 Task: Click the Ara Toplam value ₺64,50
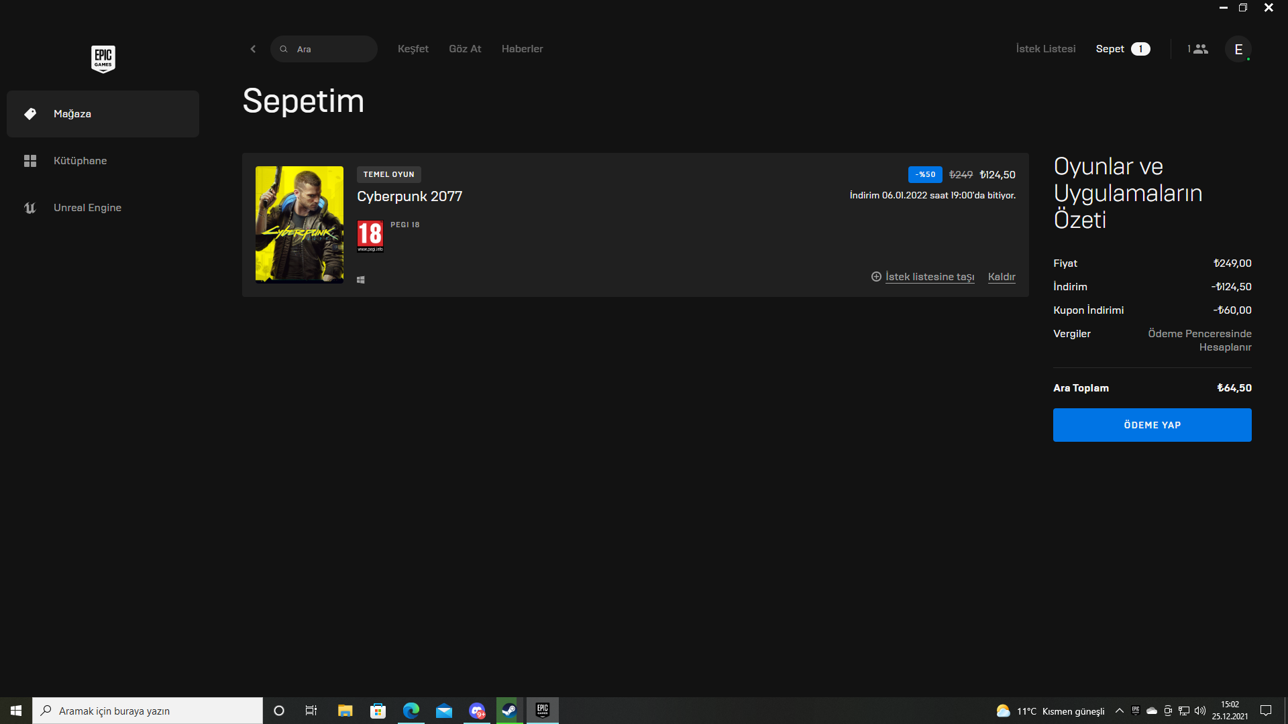pos(1234,388)
